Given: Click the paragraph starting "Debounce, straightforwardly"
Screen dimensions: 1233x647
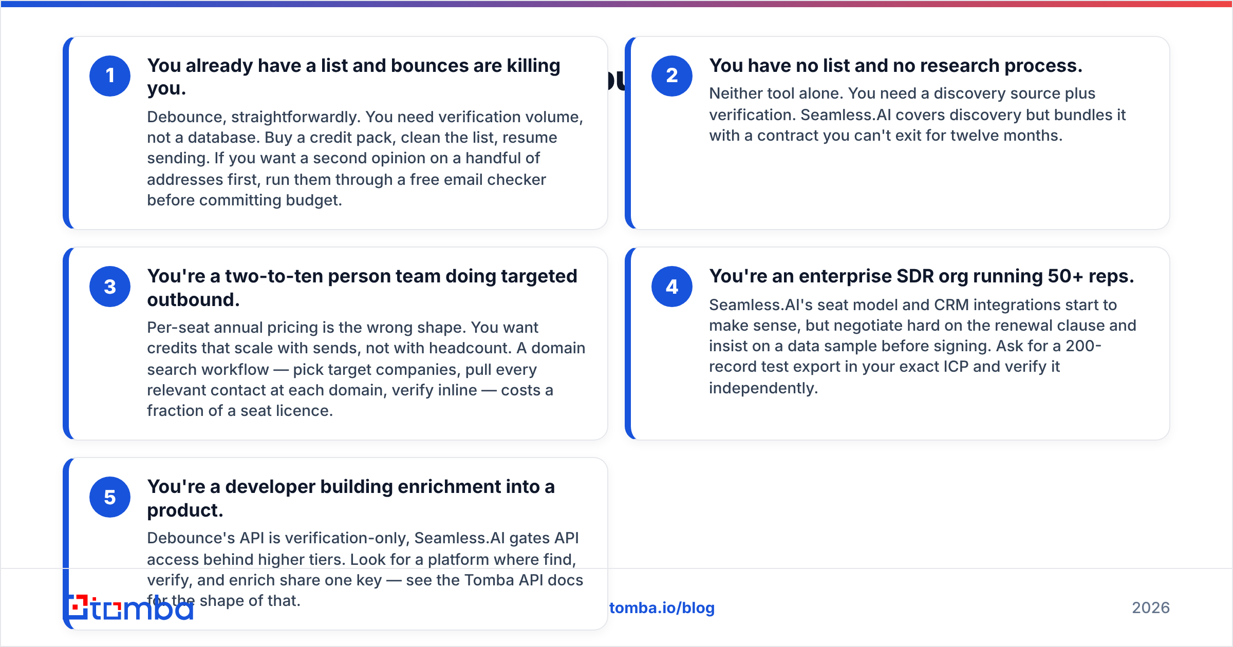Looking at the screenshot, I should click(x=365, y=159).
